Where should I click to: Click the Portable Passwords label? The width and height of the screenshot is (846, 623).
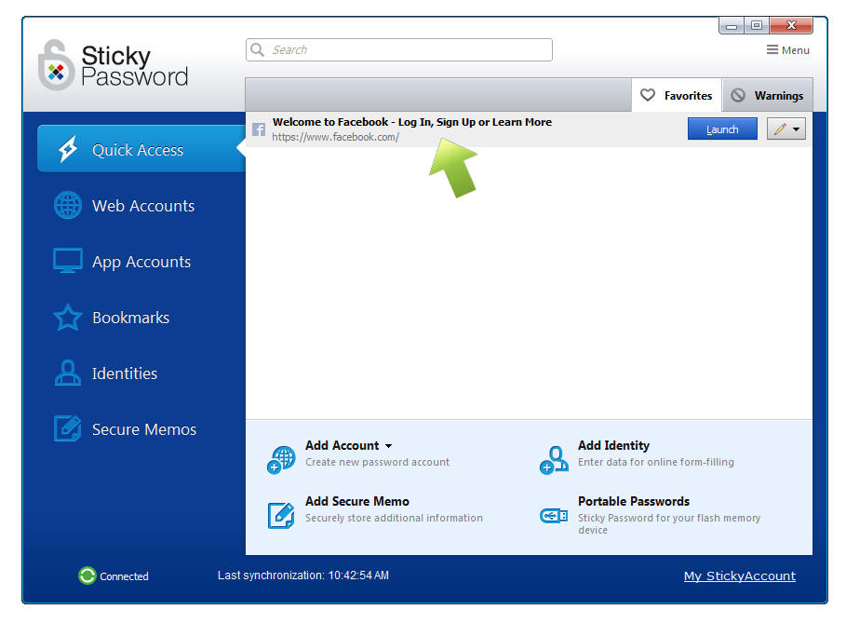point(634,502)
